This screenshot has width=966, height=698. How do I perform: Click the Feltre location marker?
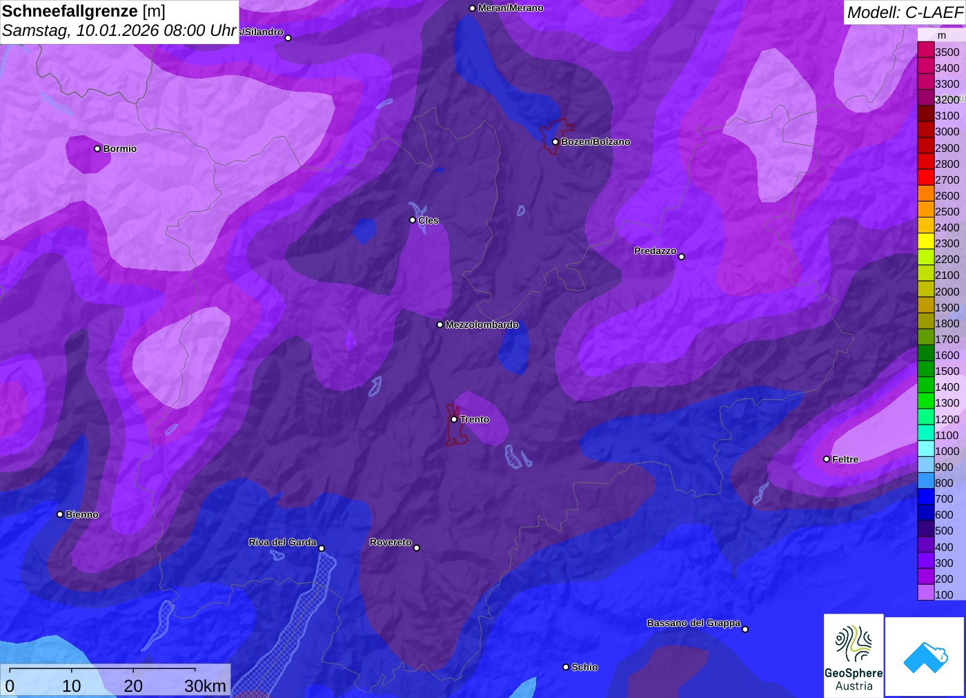tap(827, 459)
